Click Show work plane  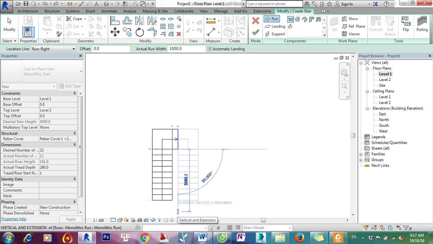tap(350, 19)
